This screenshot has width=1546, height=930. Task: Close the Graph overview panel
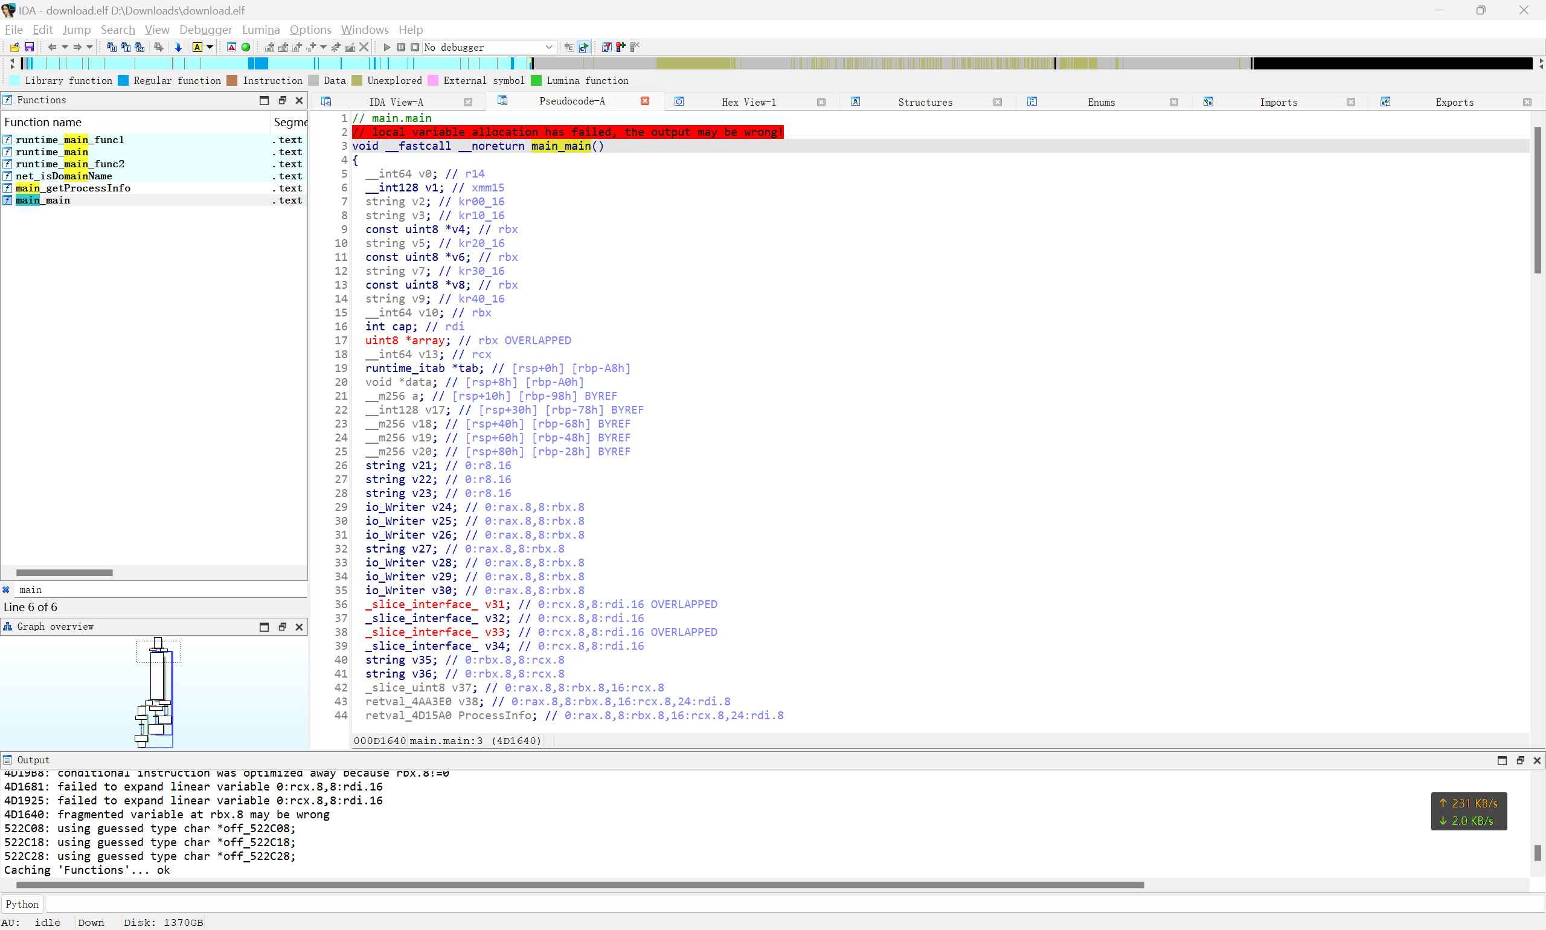300,627
